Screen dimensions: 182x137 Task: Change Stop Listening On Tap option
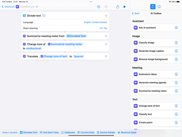pyautogui.click(x=104, y=28)
